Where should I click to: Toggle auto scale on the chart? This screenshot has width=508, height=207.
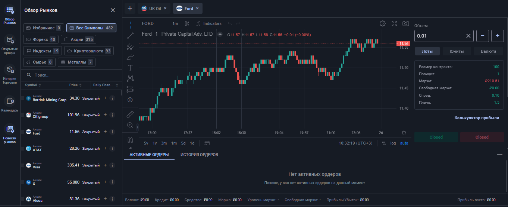(x=404, y=143)
